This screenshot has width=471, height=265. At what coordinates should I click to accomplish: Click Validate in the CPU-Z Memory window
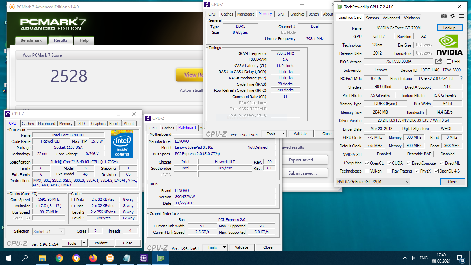[x=300, y=134]
